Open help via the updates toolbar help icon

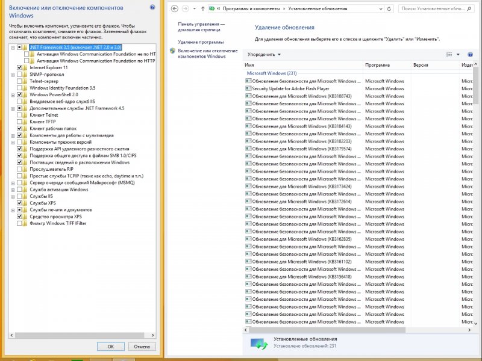click(470, 54)
